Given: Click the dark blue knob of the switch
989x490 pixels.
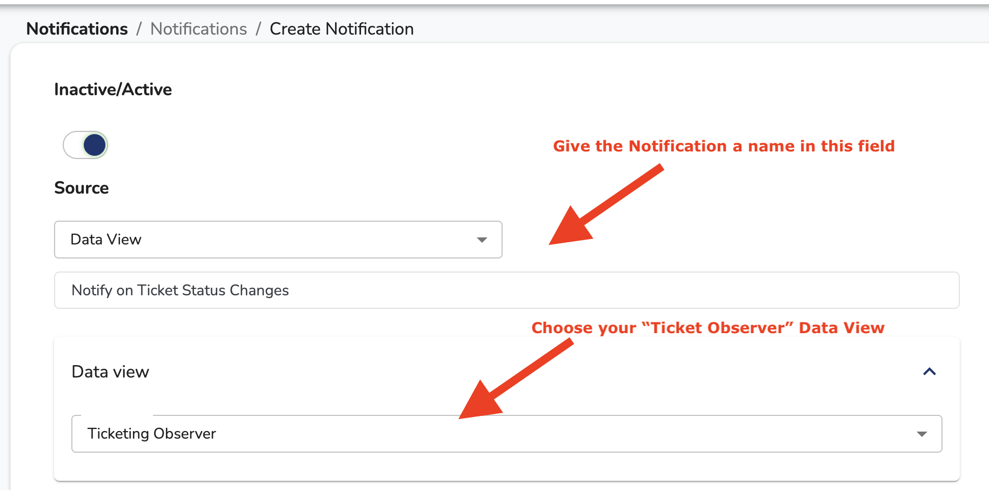Looking at the screenshot, I should pos(95,145).
